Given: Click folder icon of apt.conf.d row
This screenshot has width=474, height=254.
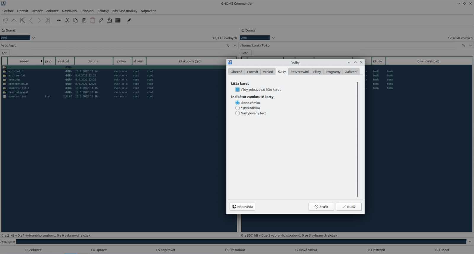Looking at the screenshot, I should [x=4, y=71].
